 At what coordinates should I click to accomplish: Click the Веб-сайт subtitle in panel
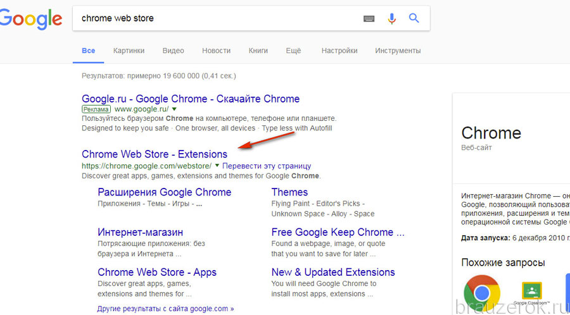[x=476, y=148]
